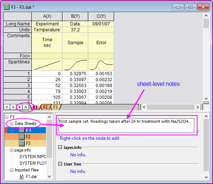Select row 1 header

[17, 73]
